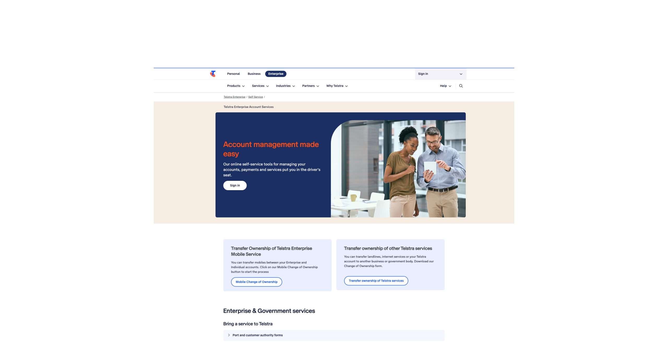This screenshot has height=342, width=668.
Task: Expand Products navigation menu
Action: tap(235, 86)
